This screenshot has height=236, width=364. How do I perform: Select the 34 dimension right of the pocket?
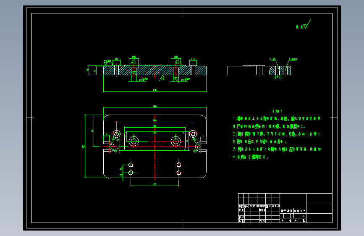[x=187, y=141]
